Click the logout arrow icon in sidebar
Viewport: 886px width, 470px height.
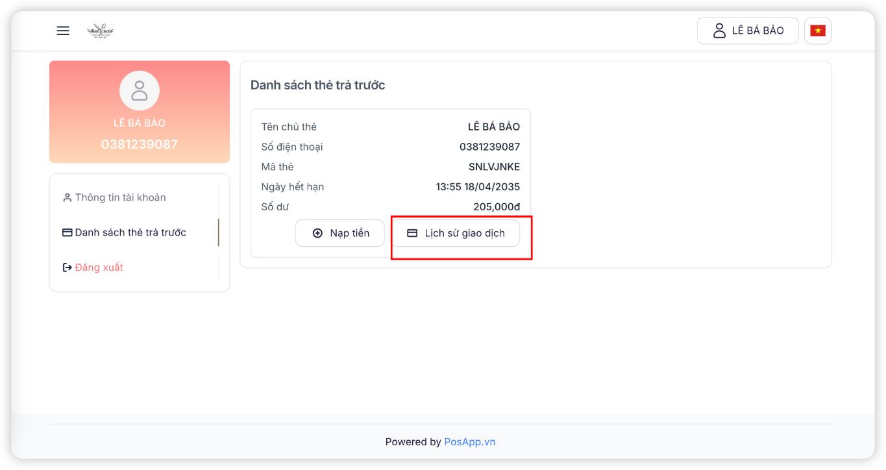(67, 267)
